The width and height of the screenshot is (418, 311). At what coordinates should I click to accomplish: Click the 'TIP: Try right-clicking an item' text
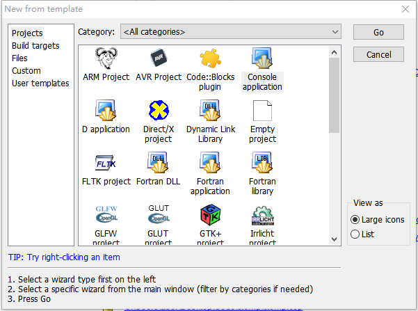click(64, 257)
